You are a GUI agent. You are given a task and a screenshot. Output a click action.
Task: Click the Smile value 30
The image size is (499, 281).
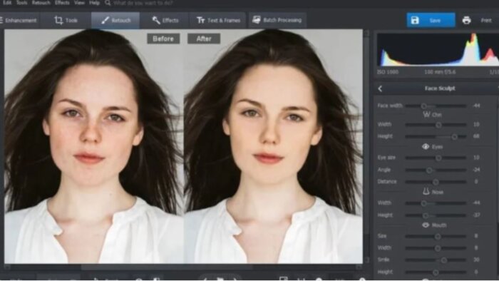coord(476,260)
